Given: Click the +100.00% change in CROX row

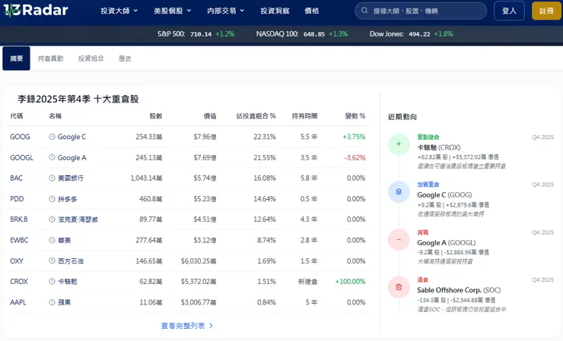Looking at the screenshot, I should coord(350,282).
